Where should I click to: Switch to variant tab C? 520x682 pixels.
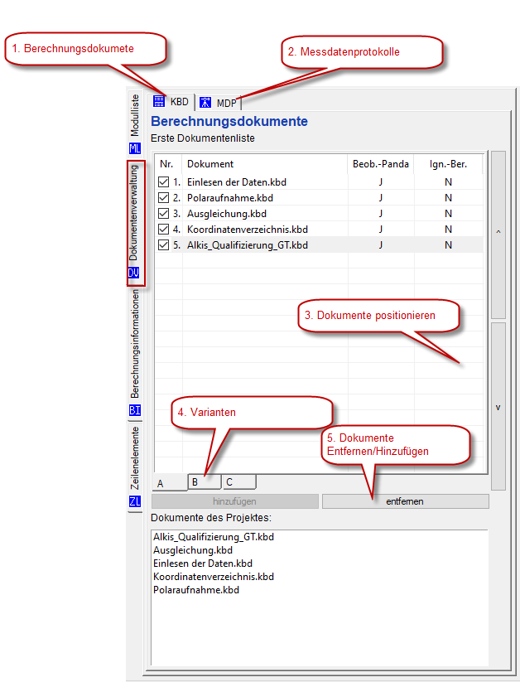click(238, 481)
